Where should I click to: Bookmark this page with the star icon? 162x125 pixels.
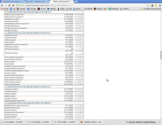coord(148,5)
